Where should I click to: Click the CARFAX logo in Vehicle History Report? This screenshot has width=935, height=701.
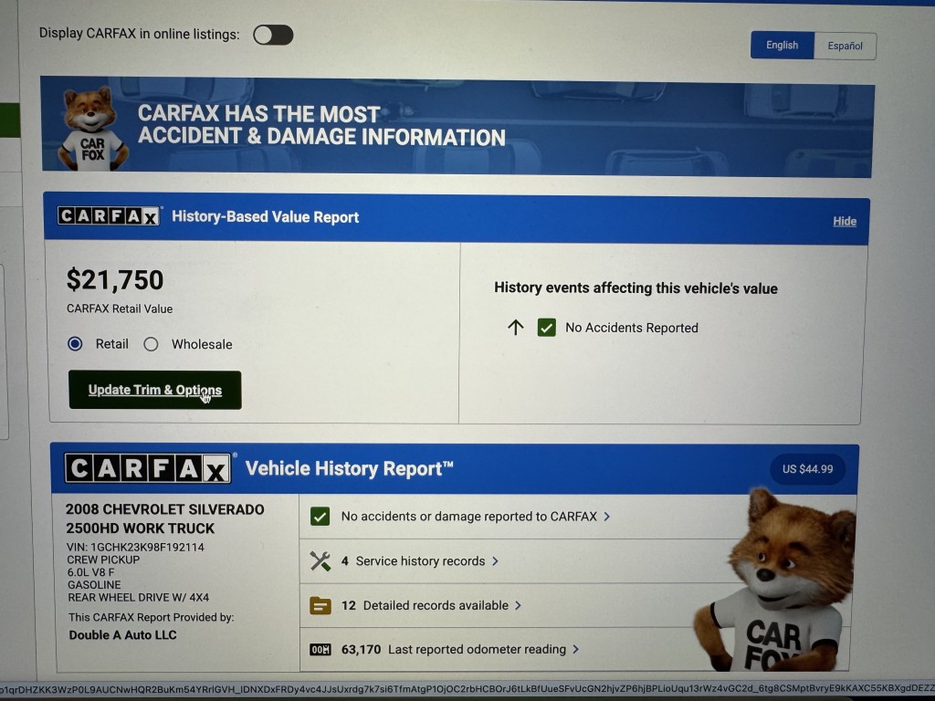point(148,468)
